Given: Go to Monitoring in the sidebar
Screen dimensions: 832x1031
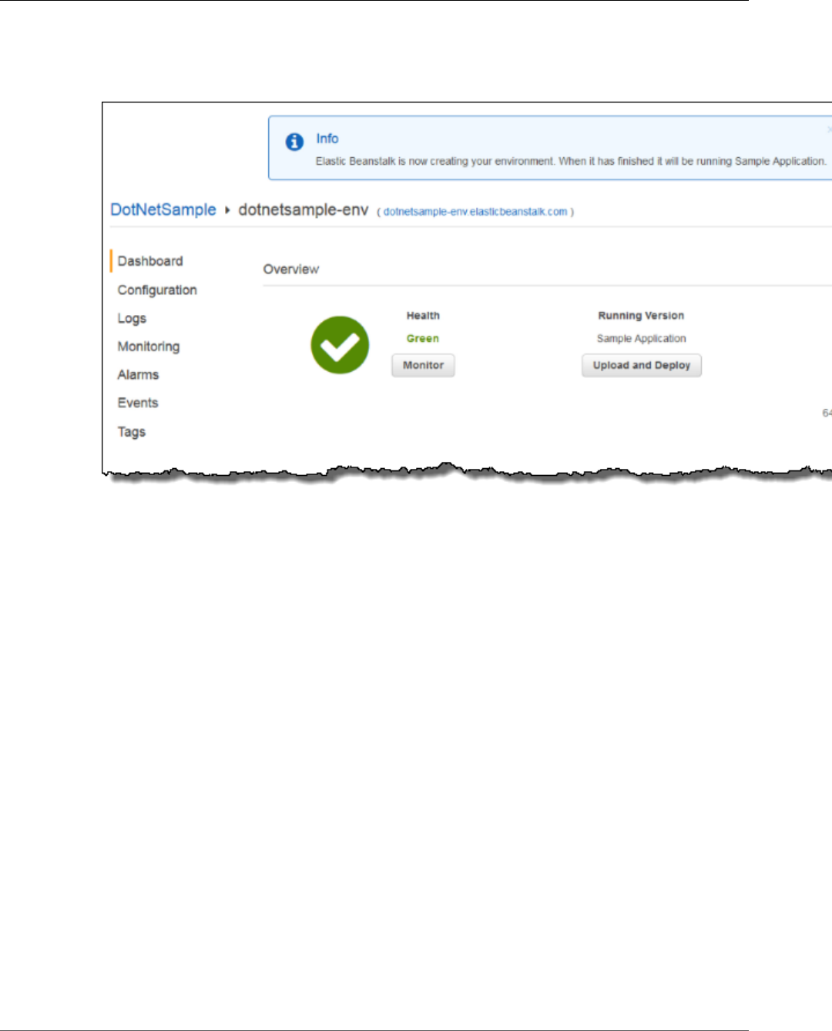Looking at the screenshot, I should 149,346.
